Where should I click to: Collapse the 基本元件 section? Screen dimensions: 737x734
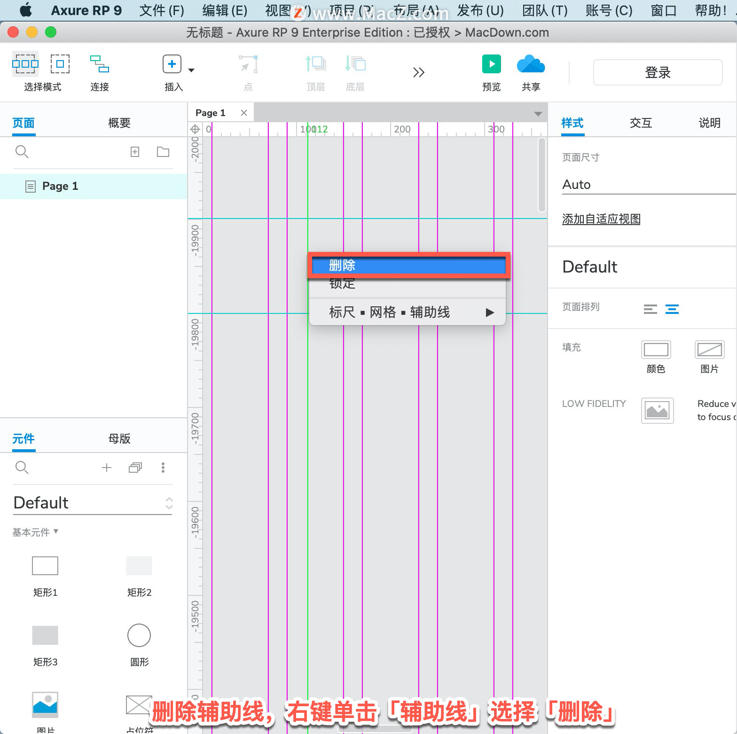pyautogui.click(x=35, y=532)
